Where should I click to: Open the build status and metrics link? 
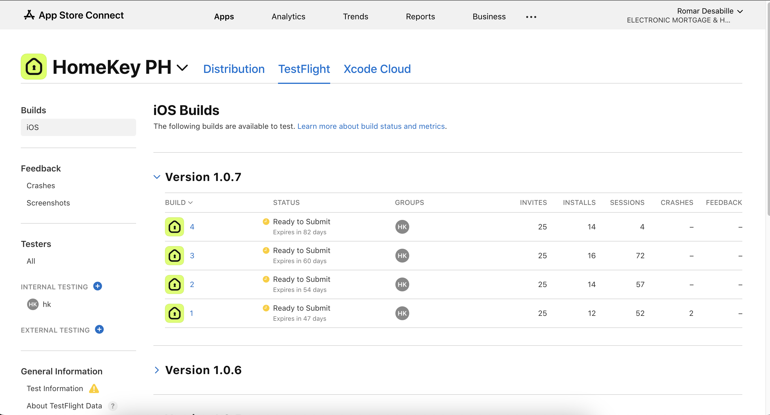point(371,127)
